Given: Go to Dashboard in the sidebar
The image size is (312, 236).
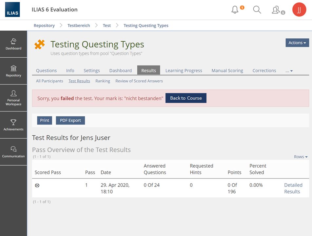Looking at the screenshot, I should (x=13, y=44).
